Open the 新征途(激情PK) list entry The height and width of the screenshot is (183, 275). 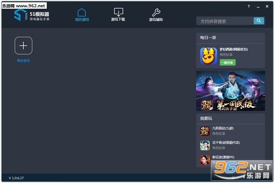point(223,157)
